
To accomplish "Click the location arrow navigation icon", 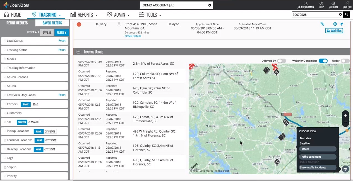I will coord(341,24).
